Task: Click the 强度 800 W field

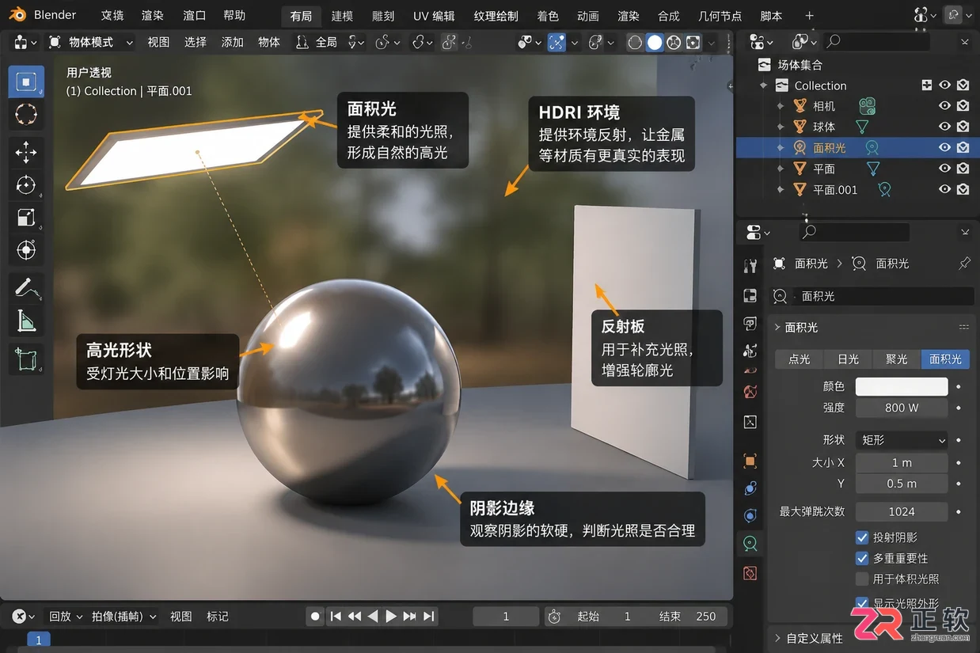Action: pyautogui.click(x=902, y=408)
